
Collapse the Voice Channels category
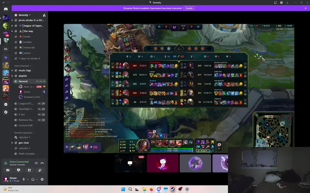click(x=23, y=66)
